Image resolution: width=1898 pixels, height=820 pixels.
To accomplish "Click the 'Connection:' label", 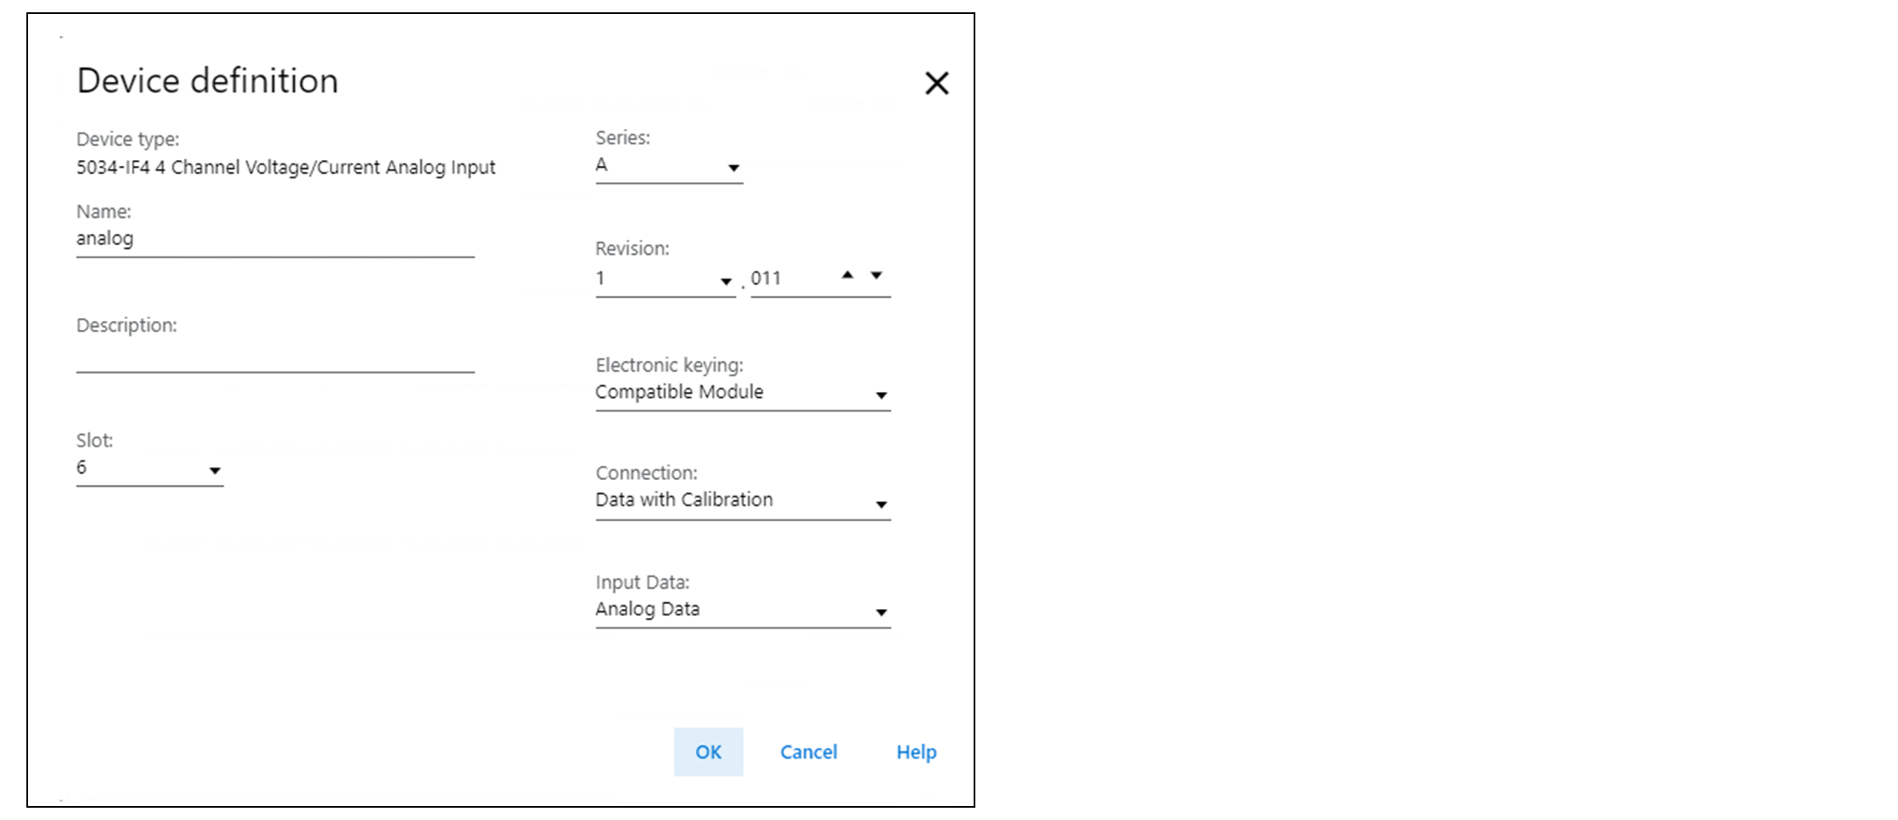I will (x=646, y=473).
